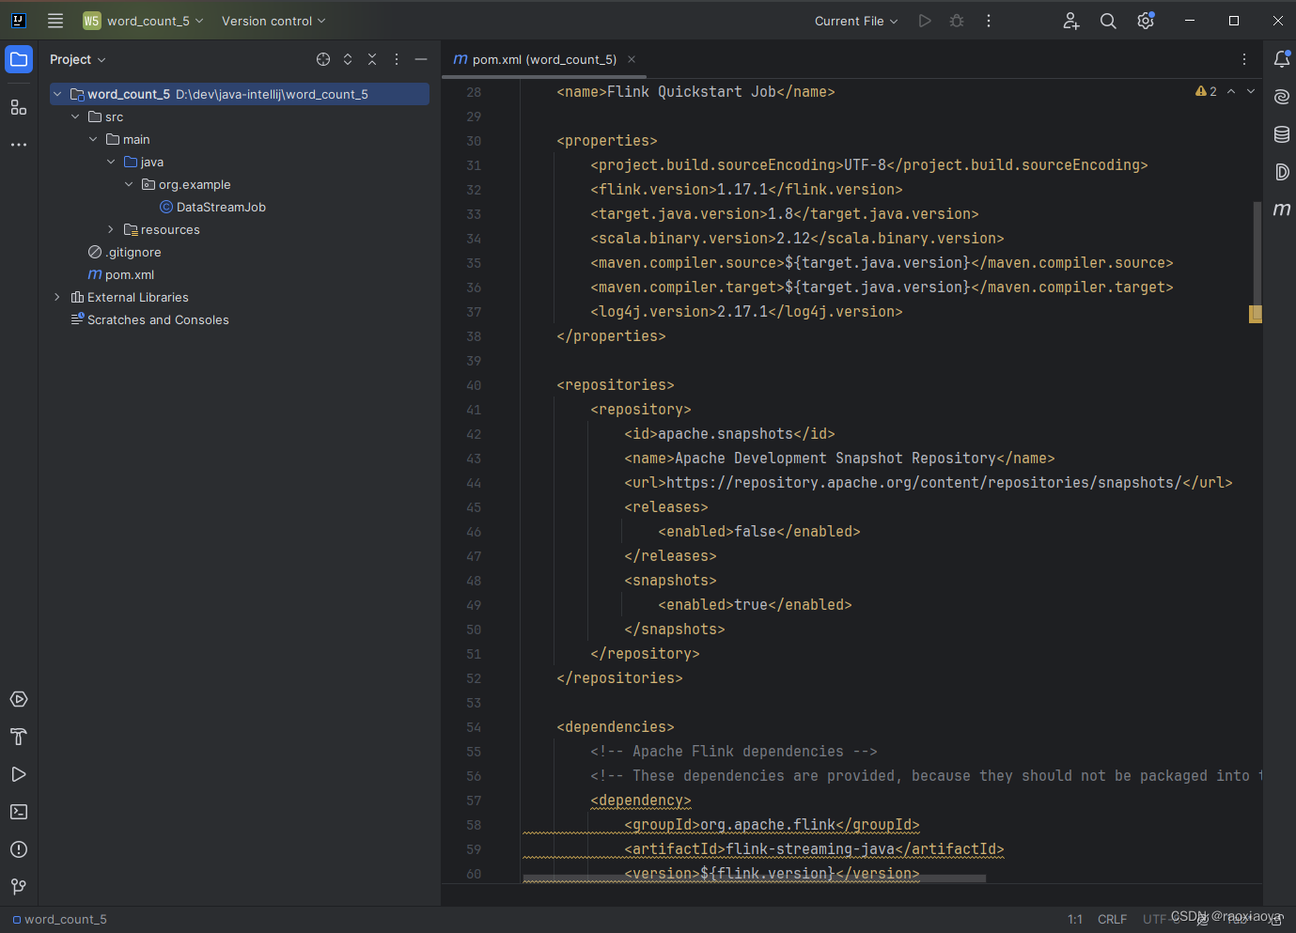Collapse the java folder
The image size is (1296, 933).
click(111, 162)
